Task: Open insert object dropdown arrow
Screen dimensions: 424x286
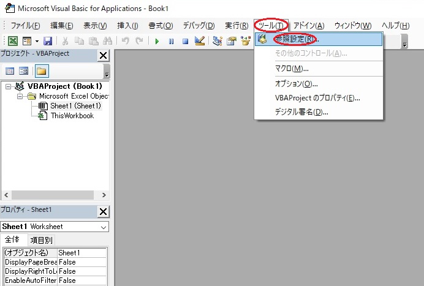Action: pyautogui.click(x=37, y=41)
